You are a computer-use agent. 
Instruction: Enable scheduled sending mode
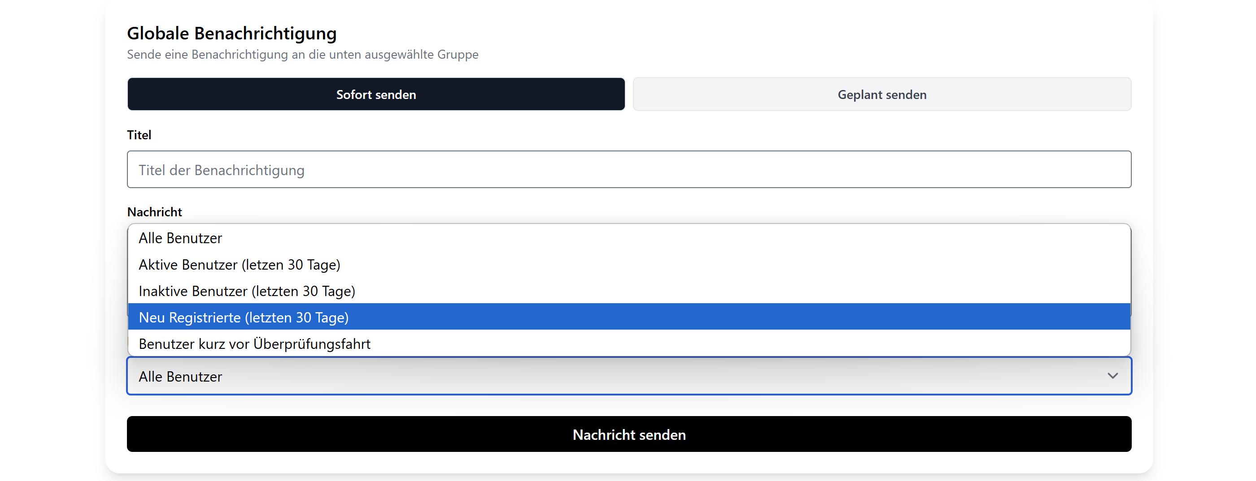[881, 94]
